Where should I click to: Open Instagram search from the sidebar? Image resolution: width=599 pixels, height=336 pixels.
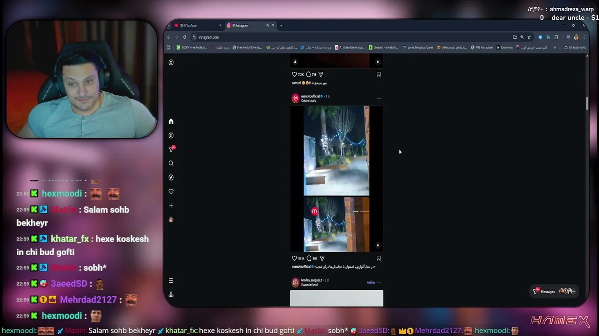171,163
